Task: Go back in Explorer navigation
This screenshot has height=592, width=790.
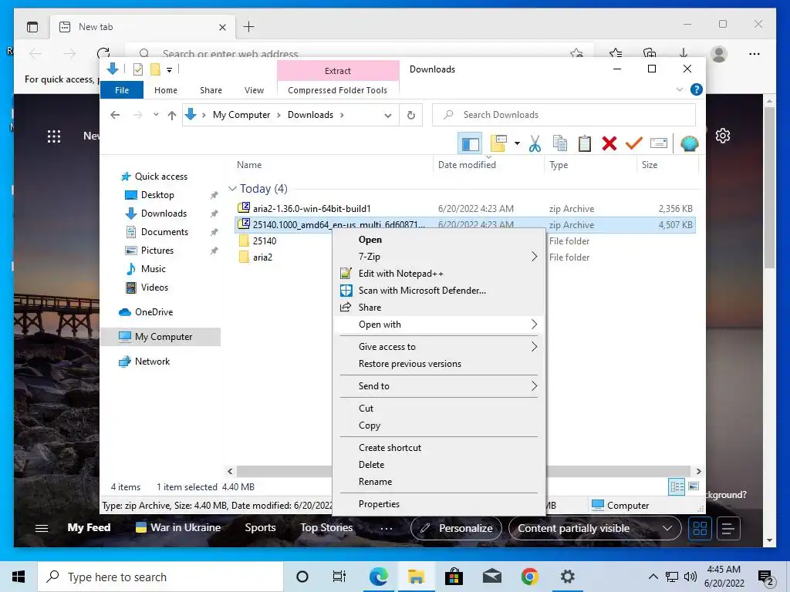Action: pos(115,116)
